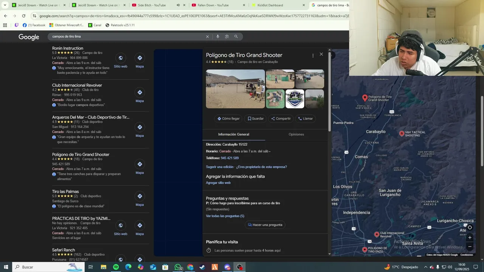Open Sugerir una edición link
Screen dimensions: 484x272
(x=220, y=167)
